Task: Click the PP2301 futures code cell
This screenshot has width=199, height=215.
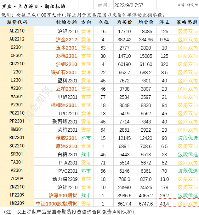Action: coord(17,121)
